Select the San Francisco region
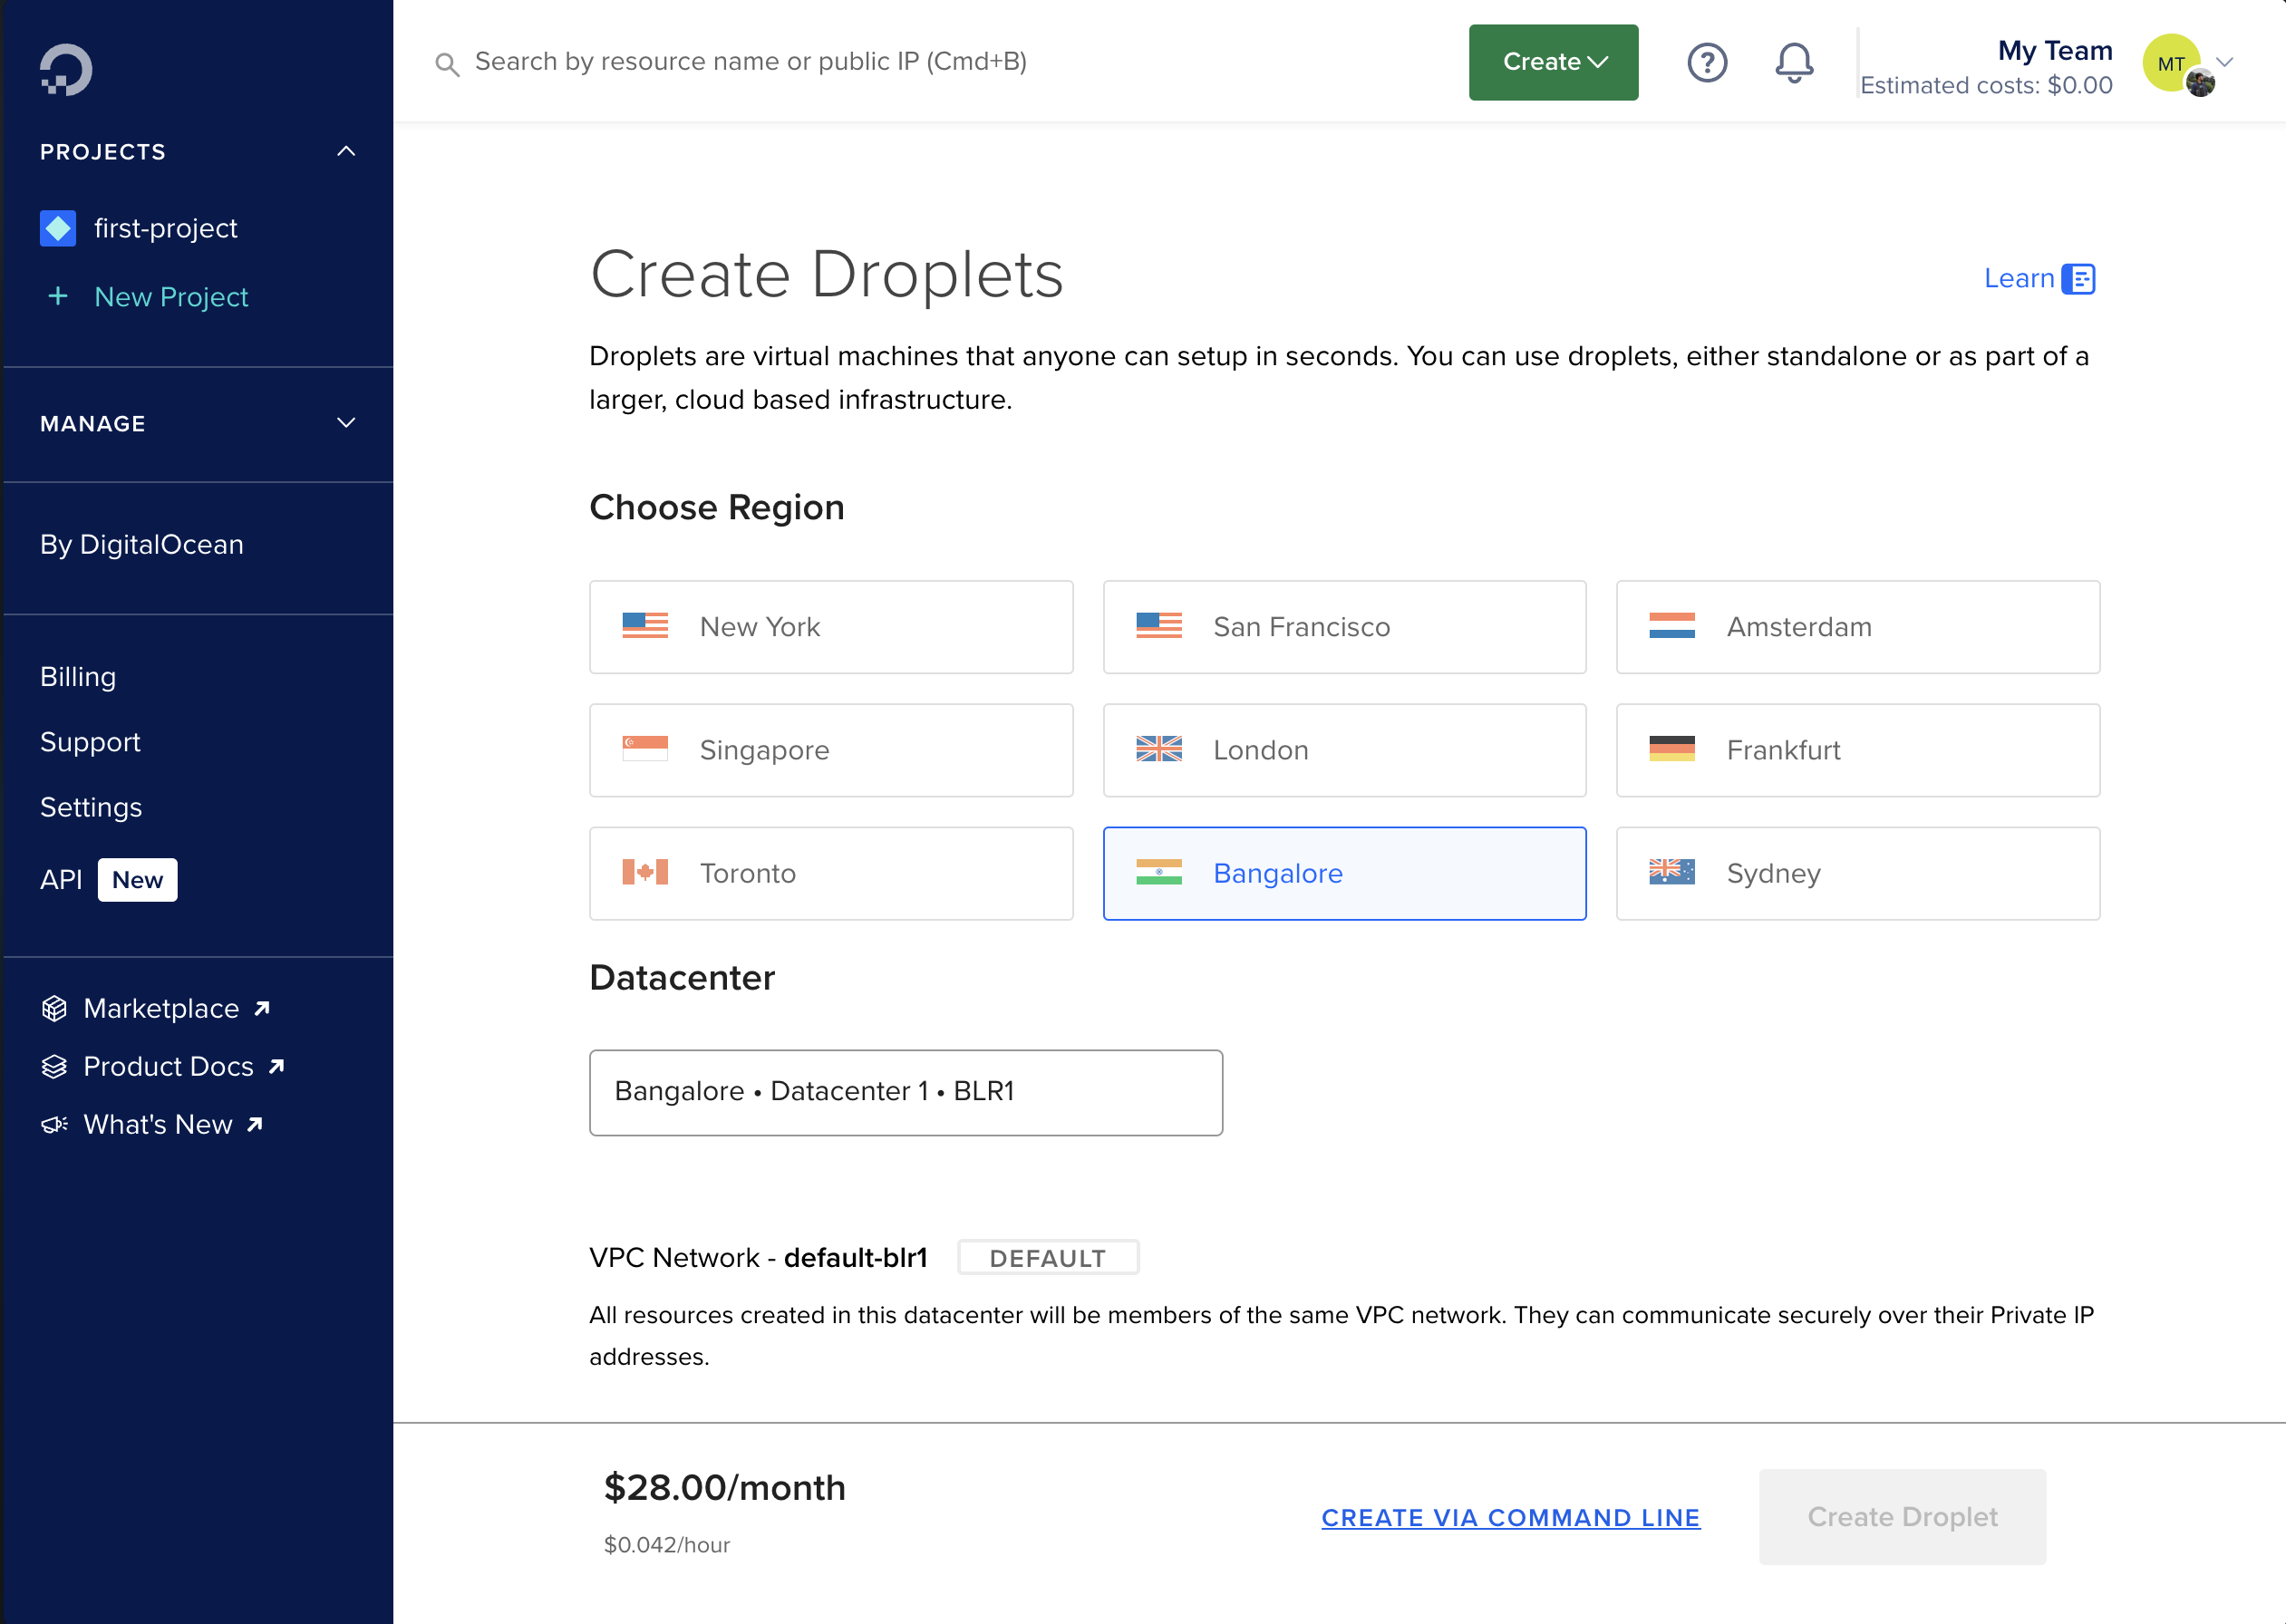This screenshot has width=2286, height=1624. pyautogui.click(x=1344, y=627)
